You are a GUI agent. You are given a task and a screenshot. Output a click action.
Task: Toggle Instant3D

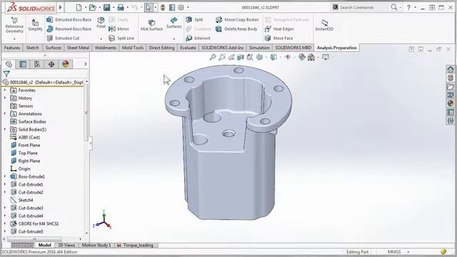324,26
